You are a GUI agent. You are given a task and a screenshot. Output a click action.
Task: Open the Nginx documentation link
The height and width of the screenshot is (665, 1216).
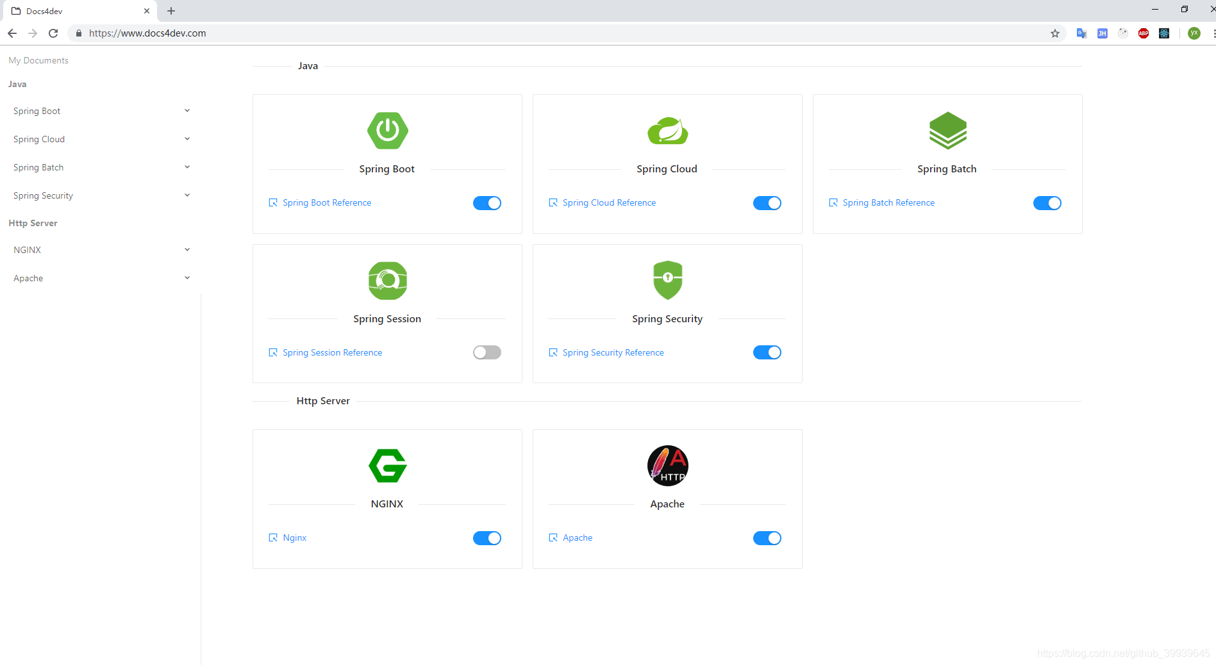pyautogui.click(x=295, y=538)
